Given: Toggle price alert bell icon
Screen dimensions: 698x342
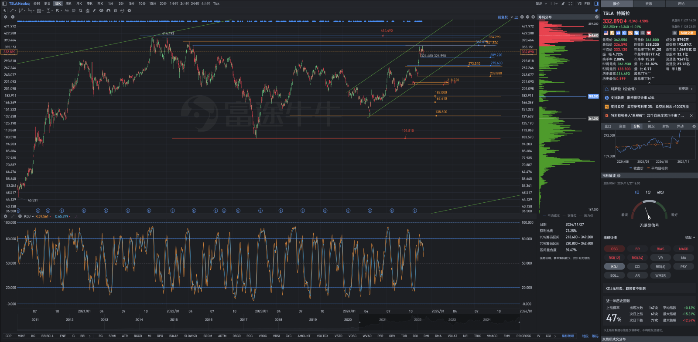Looking at the screenshot, I should tap(674, 33).
